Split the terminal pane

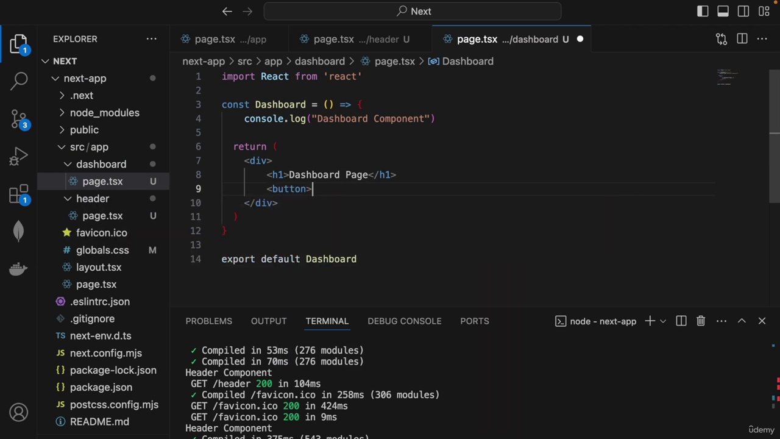pyautogui.click(x=681, y=321)
